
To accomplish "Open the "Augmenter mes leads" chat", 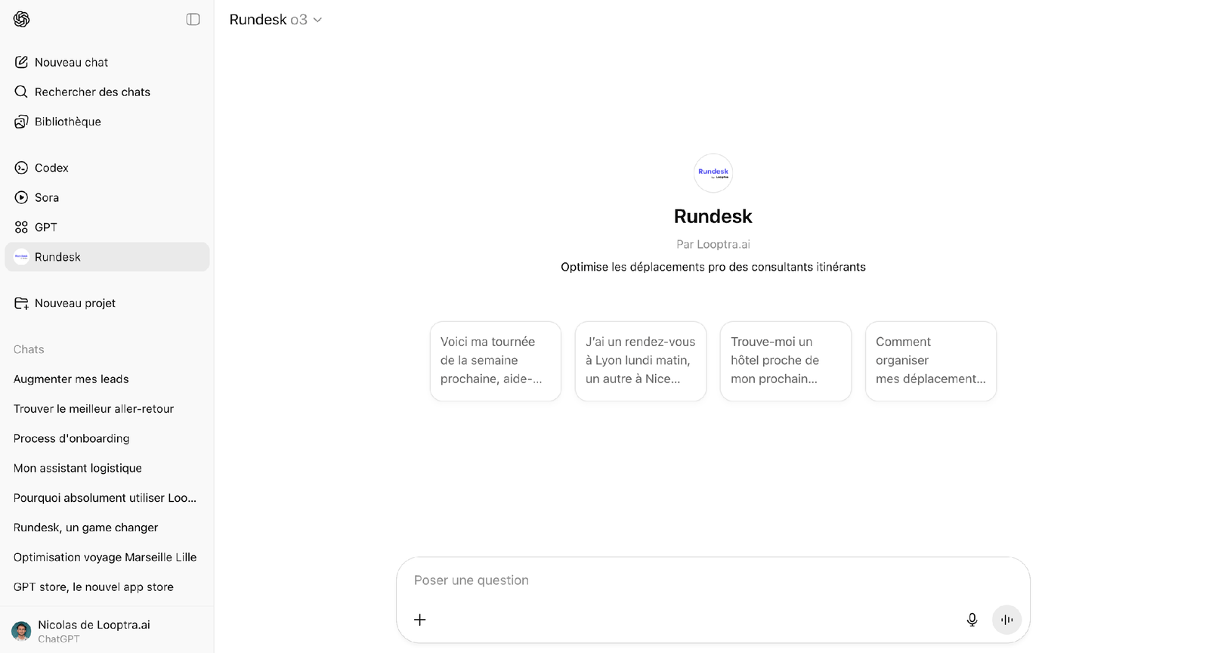I will 71,379.
